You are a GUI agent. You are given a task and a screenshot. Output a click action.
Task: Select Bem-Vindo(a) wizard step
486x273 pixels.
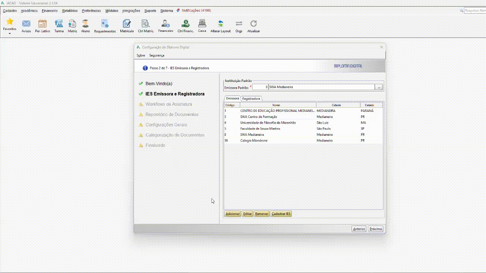(x=159, y=83)
